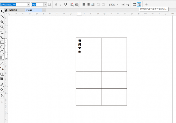Screen dimensions: 176x123
Task: Select the Pick tool arrow
Action: [x=2, y=11]
